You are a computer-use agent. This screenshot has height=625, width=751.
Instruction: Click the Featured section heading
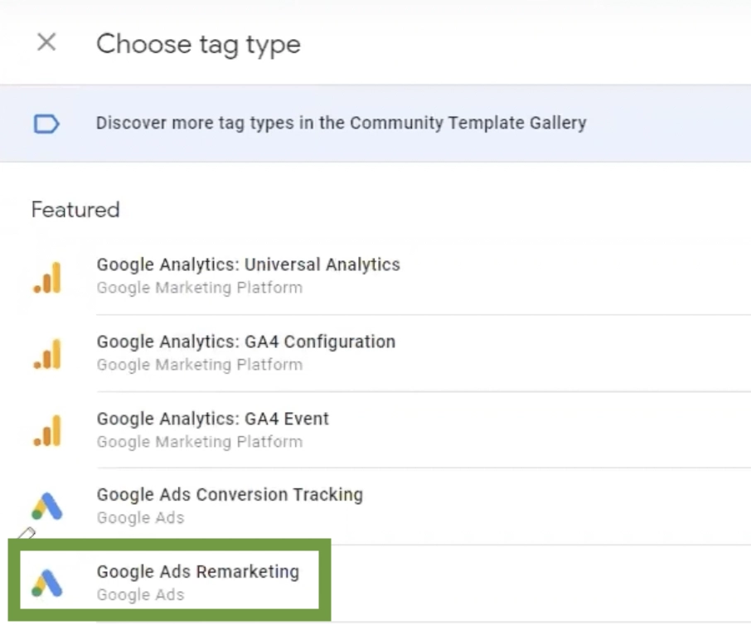pyautogui.click(x=75, y=210)
